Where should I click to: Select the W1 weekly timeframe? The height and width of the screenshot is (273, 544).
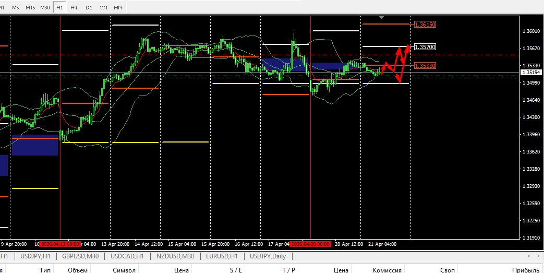coord(104,7)
